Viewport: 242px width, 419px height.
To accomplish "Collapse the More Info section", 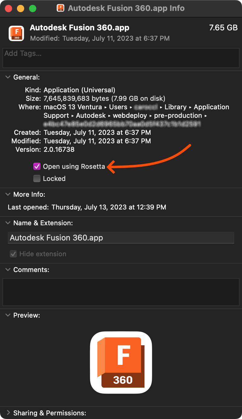I will (x=8, y=194).
